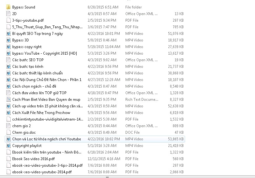This screenshot has width=255, height=178.
Task: Select Chọn và Lọc từ khóa ngách chơi Youtube name
Action: coord(46,139)
